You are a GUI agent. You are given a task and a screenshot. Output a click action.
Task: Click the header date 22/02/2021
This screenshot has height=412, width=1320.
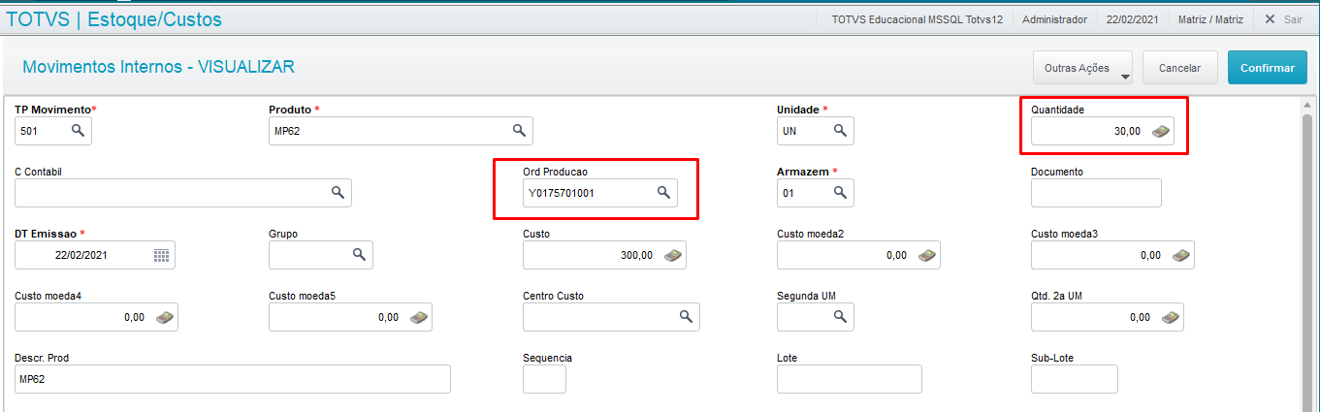click(x=1133, y=19)
